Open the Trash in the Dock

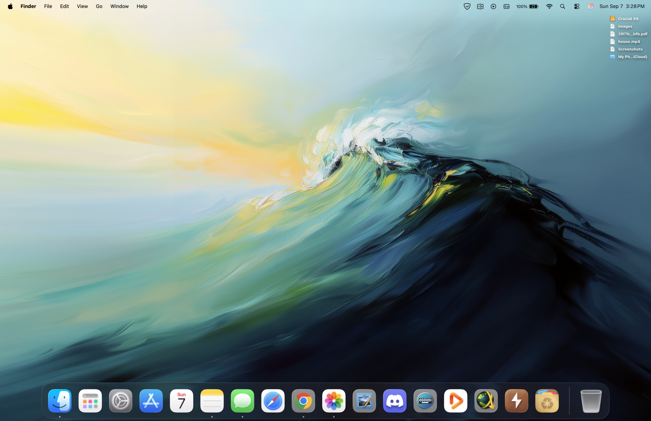[x=591, y=401]
